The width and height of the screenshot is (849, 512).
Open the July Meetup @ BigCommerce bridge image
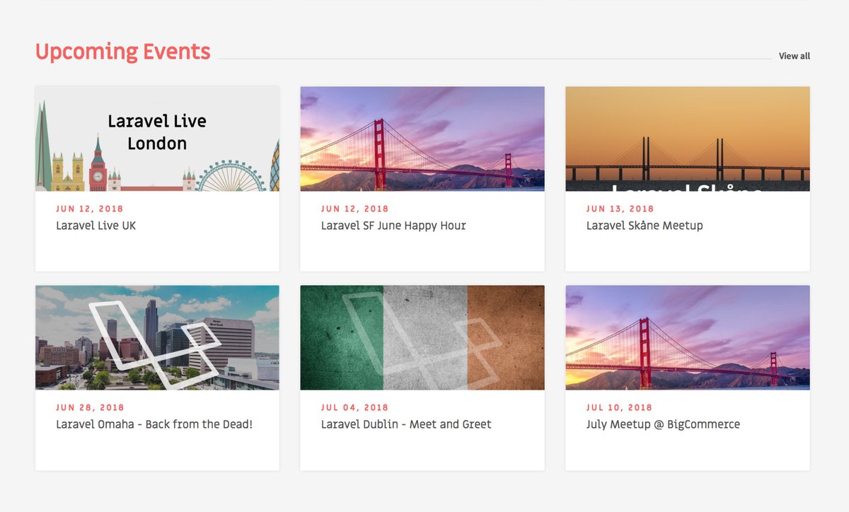688,337
